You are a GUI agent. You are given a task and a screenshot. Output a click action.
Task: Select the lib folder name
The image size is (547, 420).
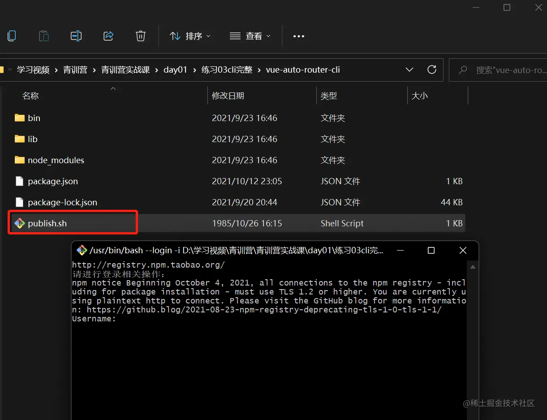[33, 139]
